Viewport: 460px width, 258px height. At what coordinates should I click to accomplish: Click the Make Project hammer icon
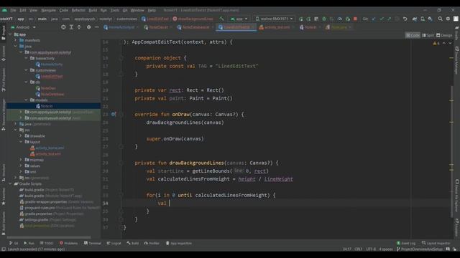[x=221, y=19]
